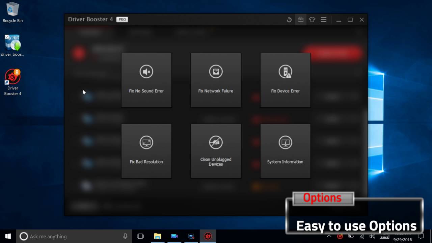This screenshot has width=432, height=243.
Task: Click the toolbox briefcase icon in title bar
Action: coord(300,20)
